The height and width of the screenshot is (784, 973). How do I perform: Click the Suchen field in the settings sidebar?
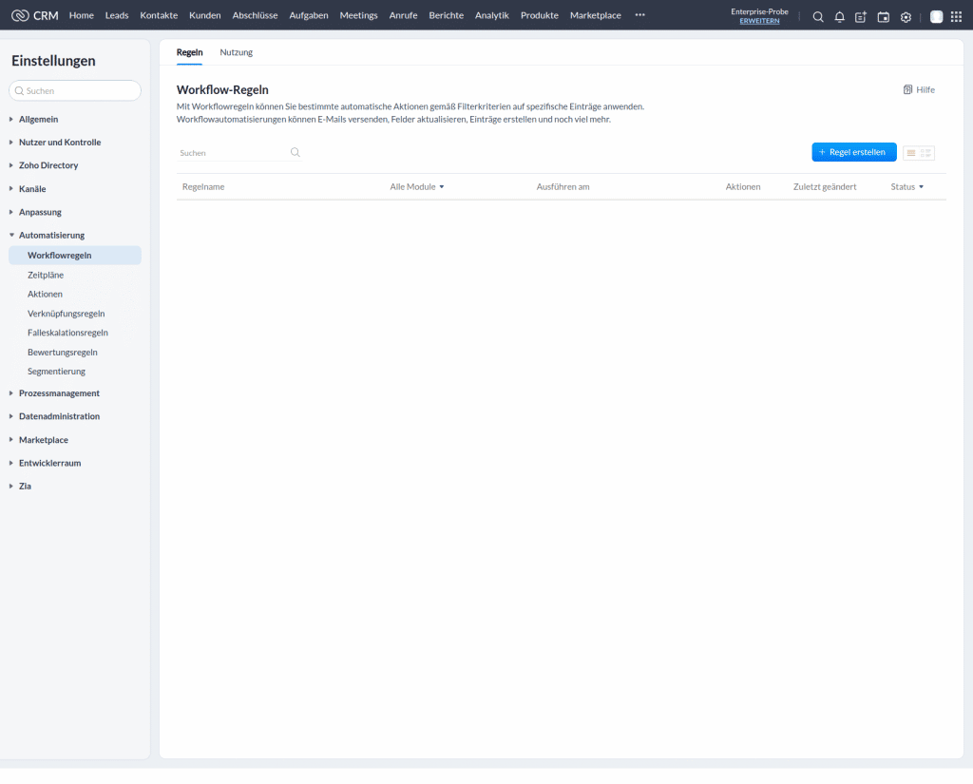(74, 90)
